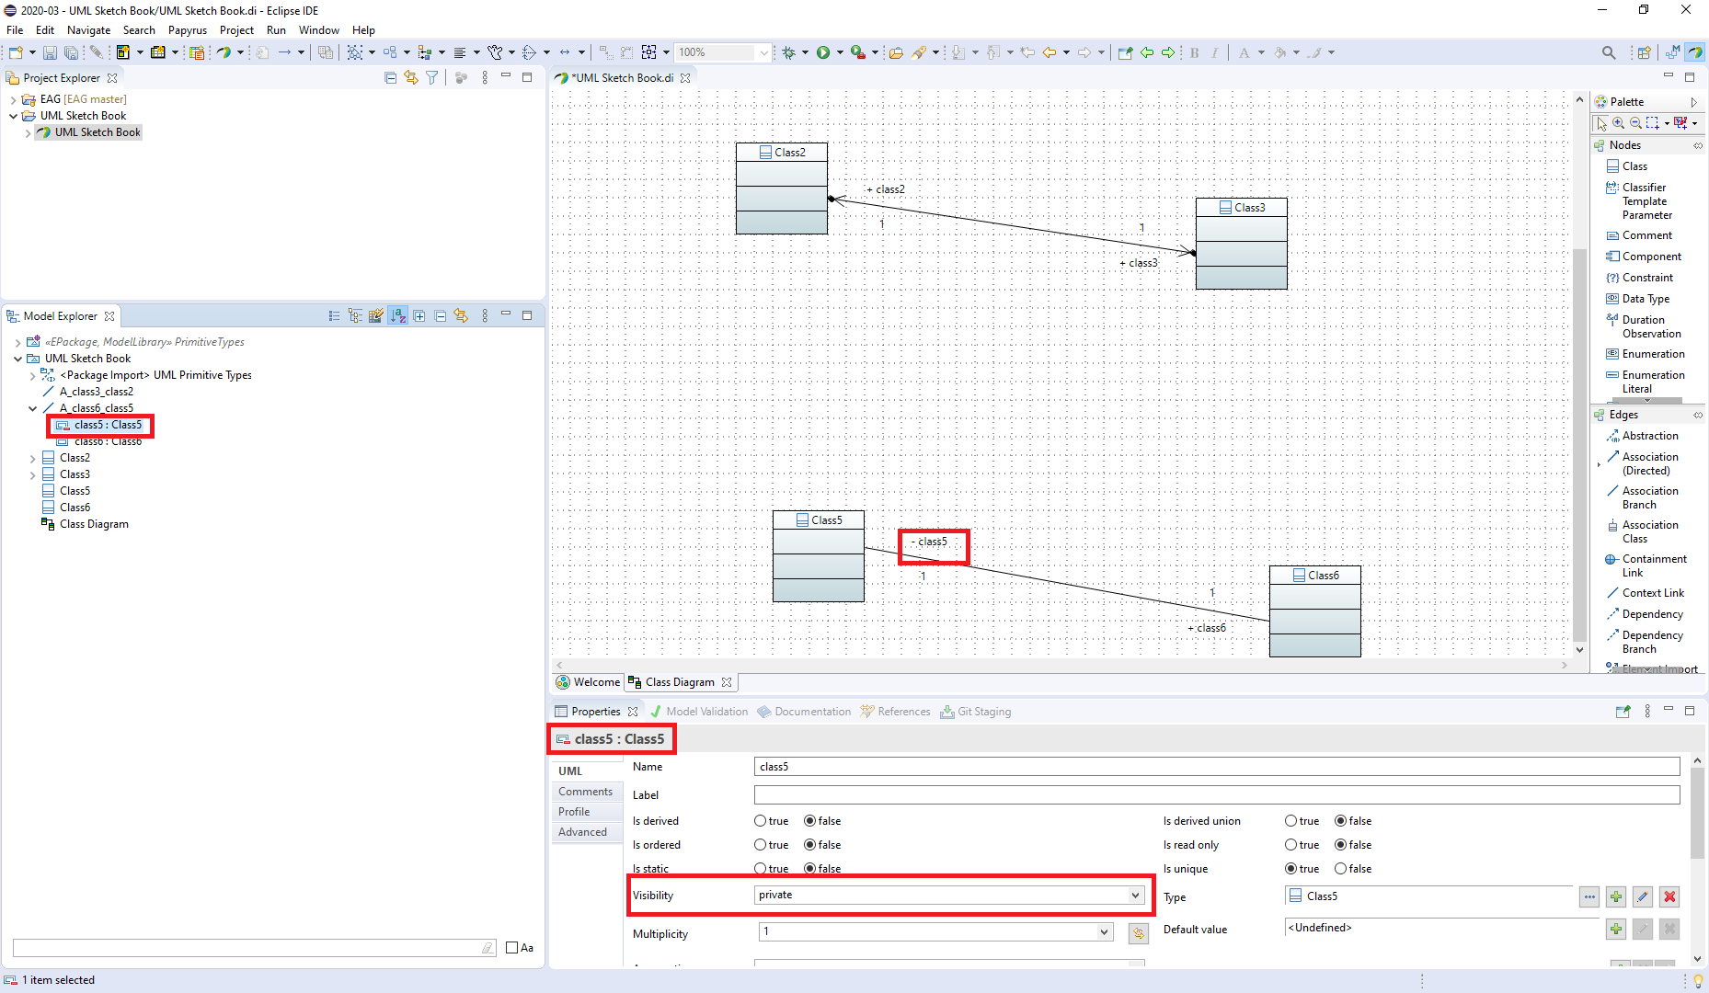Select the palette arrow selection tool

(1601, 122)
